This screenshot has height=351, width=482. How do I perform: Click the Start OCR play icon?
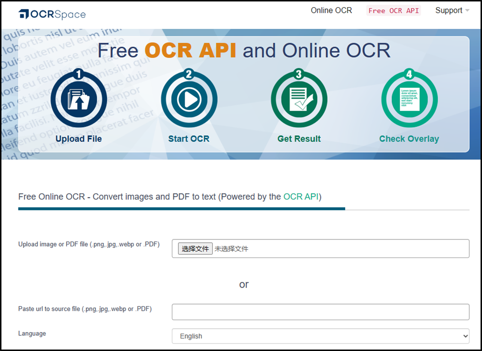(x=189, y=98)
